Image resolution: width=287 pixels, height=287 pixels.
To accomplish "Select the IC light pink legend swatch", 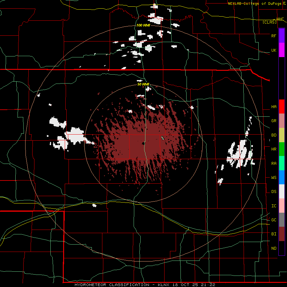I will 282,206.
